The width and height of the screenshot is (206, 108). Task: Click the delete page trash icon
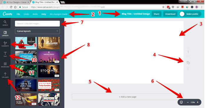tap(188, 68)
